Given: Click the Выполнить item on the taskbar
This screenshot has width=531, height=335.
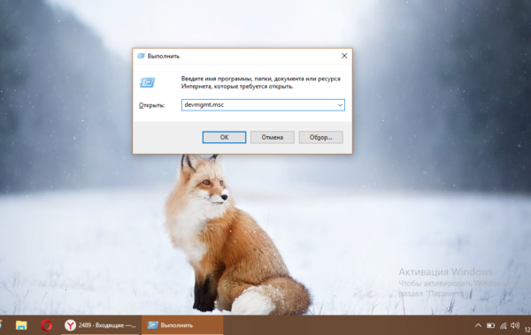Looking at the screenshot, I should (182, 325).
